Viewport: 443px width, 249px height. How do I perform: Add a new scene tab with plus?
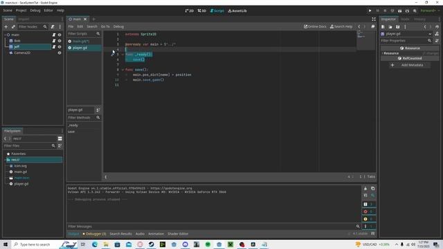click(x=94, y=19)
